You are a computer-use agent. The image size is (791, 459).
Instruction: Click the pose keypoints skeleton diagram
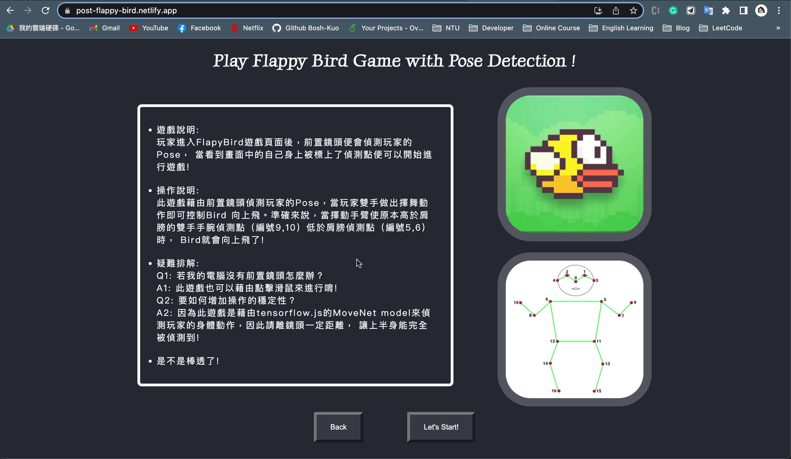[574, 329]
